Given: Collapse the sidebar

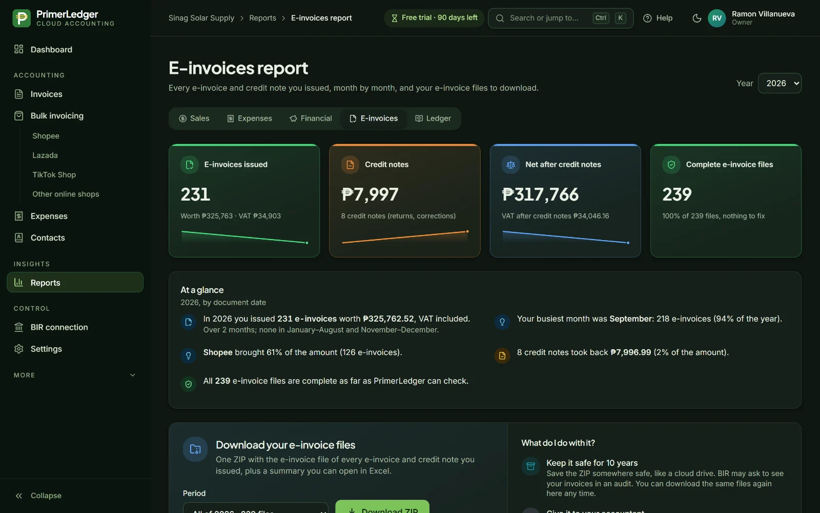Looking at the screenshot, I should coord(38,496).
